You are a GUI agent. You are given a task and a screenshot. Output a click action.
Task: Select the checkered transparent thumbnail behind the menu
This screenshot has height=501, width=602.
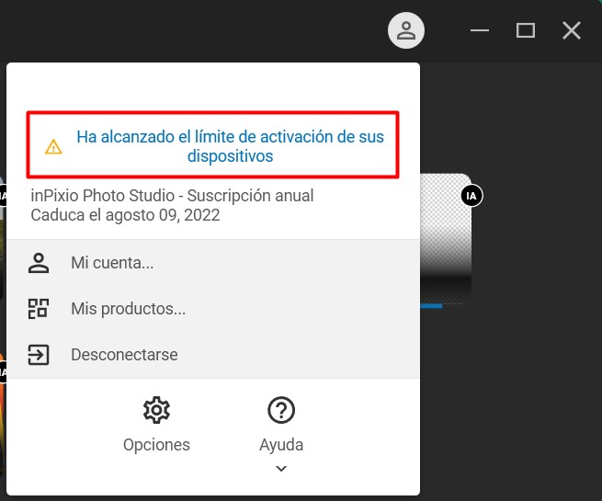[x=446, y=238]
